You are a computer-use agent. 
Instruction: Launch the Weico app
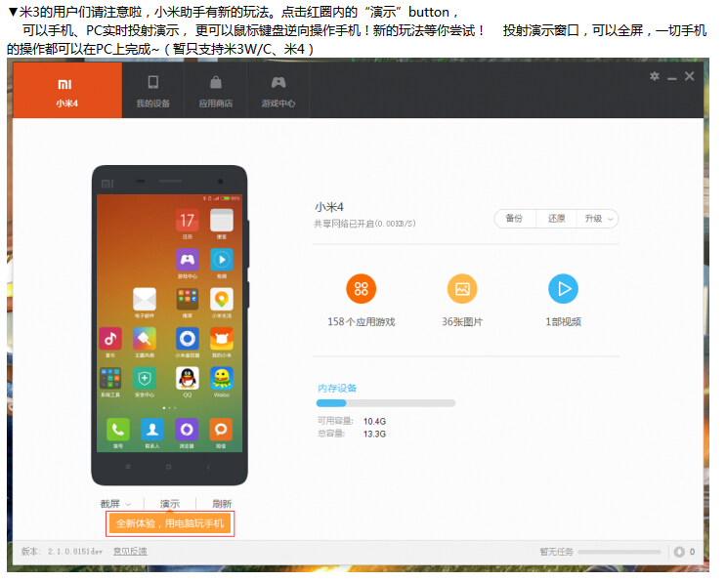[x=222, y=379]
